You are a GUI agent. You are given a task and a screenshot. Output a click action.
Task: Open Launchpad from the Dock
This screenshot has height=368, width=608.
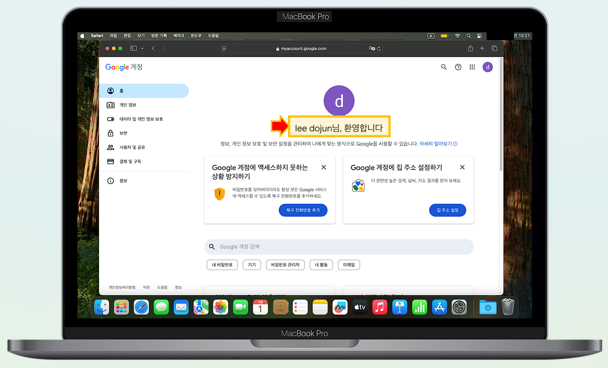pos(121,308)
